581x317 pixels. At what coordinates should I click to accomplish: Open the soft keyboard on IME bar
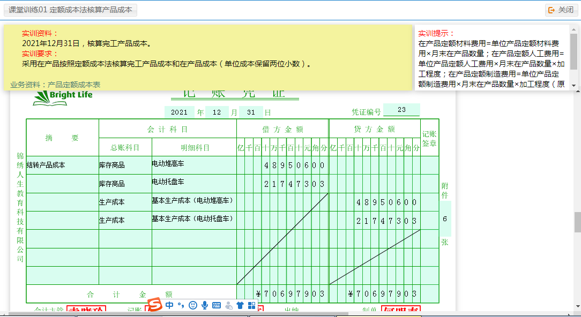point(217,305)
